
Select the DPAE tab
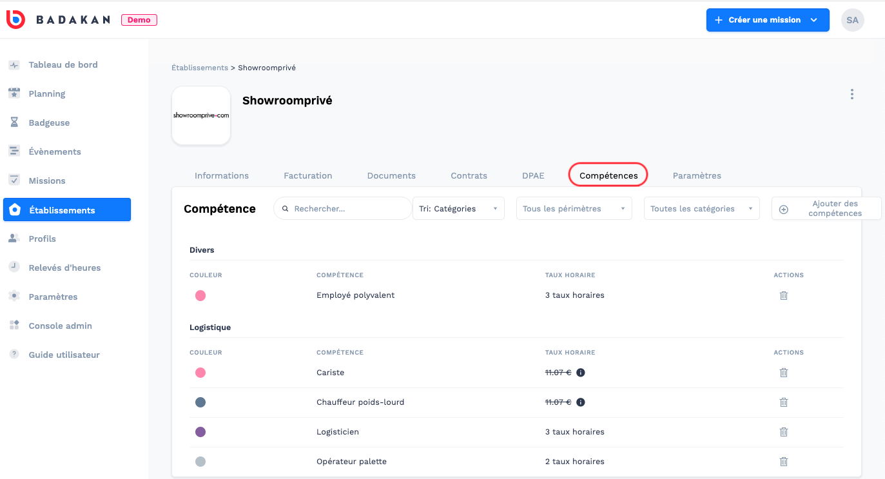coord(533,175)
